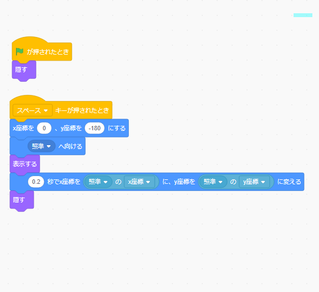Open the 照準 dropdown before y座標
The width and height of the screenshot is (319, 292).
pyautogui.click(x=213, y=182)
